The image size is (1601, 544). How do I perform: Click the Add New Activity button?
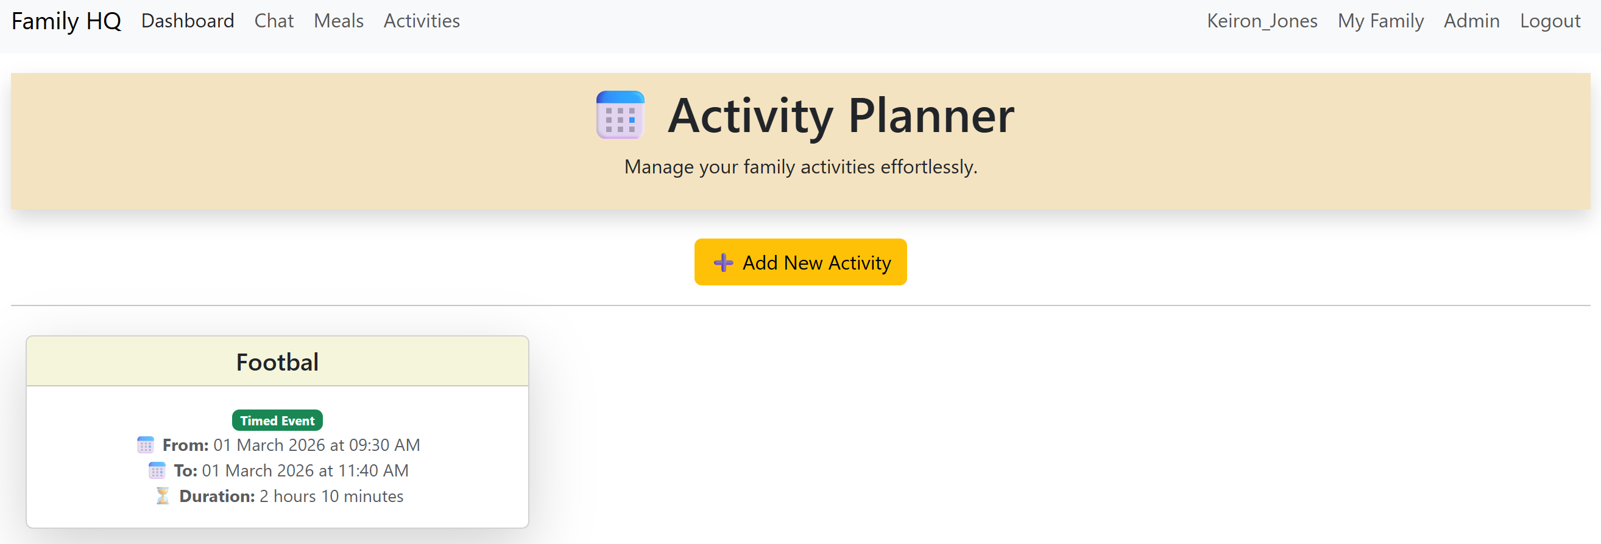point(800,262)
